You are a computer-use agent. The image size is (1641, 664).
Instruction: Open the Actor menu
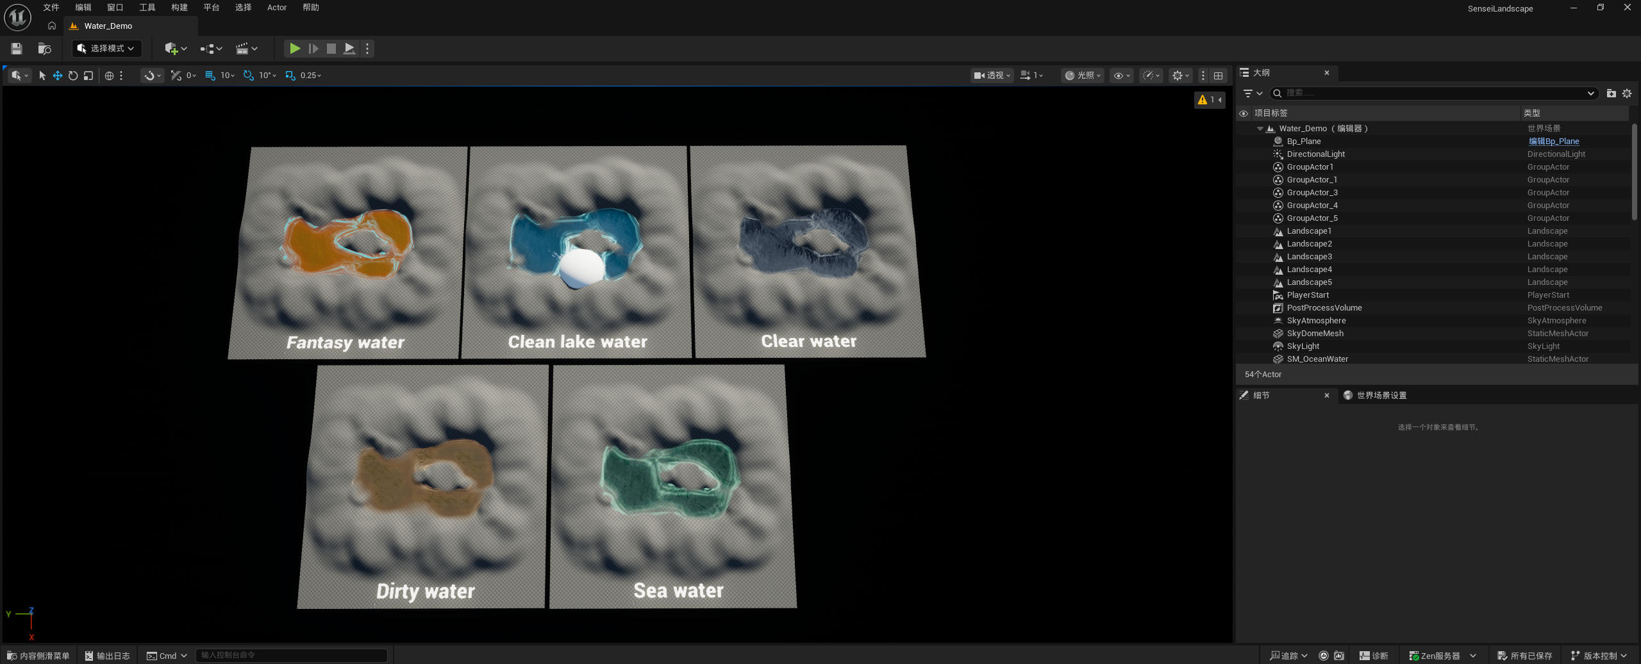(x=277, y=8)
